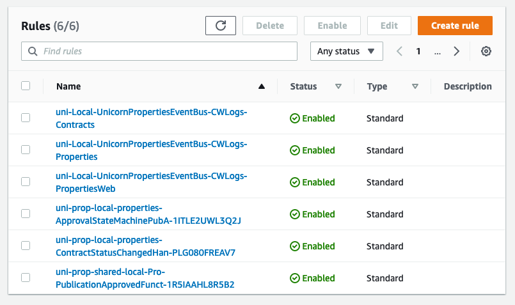Check the PublicationApprovedFunct rule checkbox
The width and height of the screenshot is (515, 305).
[26, 278]
